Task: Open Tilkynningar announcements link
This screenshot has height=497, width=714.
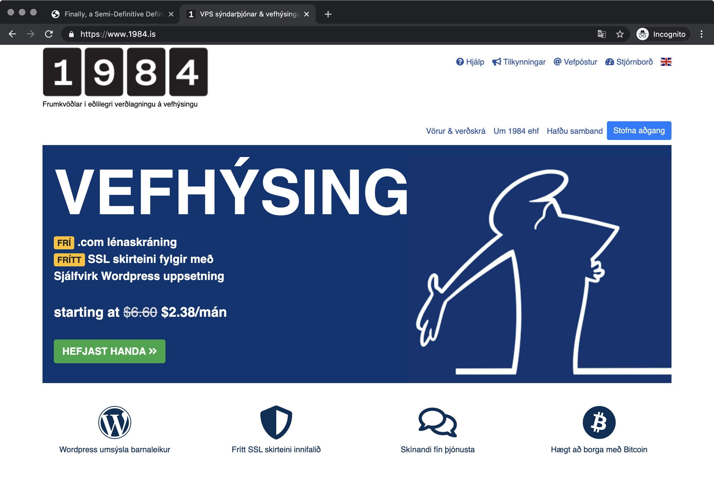Action: click(x=519, y=62)
